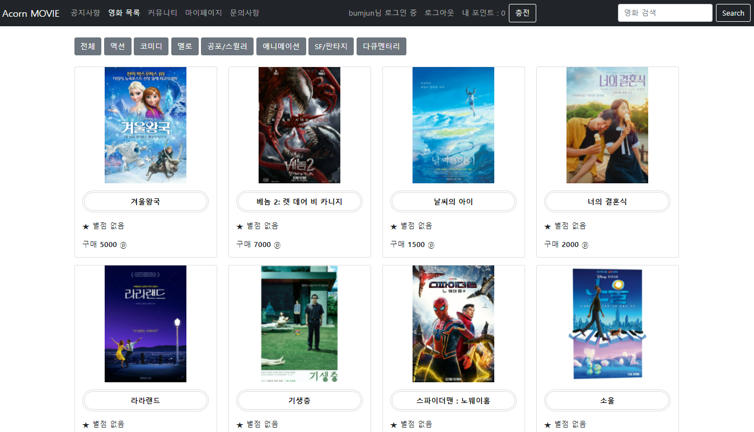This screenshot has width=754, height=432.
Task: Focus the 영화 검색 input field
Action: click(665, 13)
